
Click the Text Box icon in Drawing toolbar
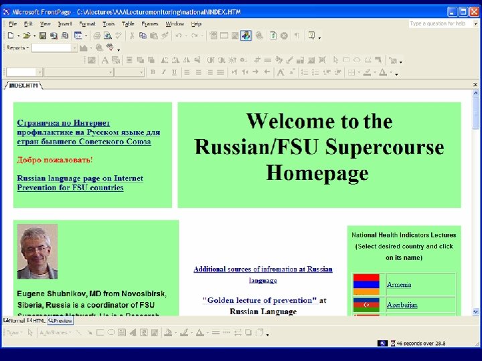[122, 332]
